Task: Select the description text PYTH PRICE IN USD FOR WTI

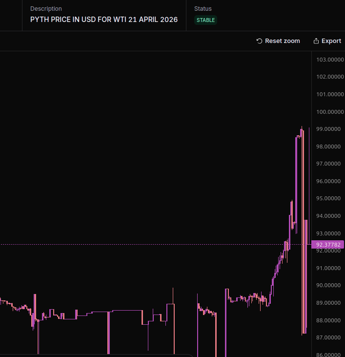Action: point(78,20)
